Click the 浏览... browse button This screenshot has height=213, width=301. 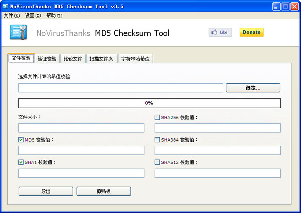coord(253,88)
